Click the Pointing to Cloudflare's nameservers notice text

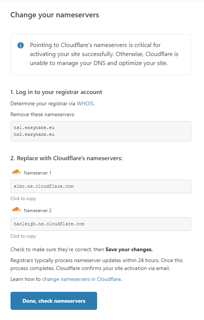tap(104, 54)
